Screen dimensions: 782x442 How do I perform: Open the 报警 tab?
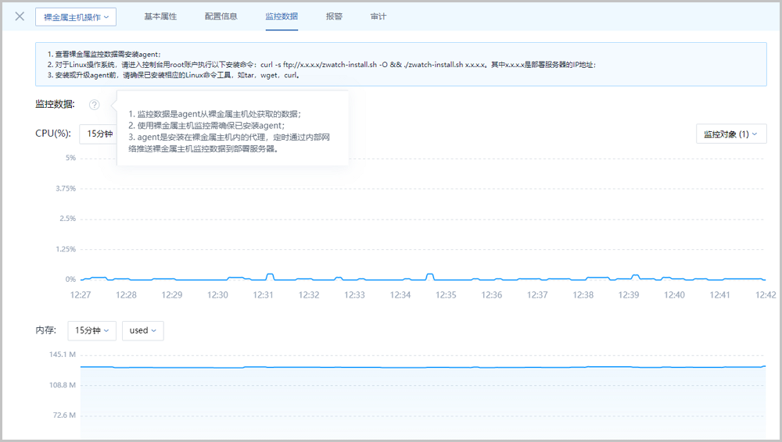click(334, 16)
